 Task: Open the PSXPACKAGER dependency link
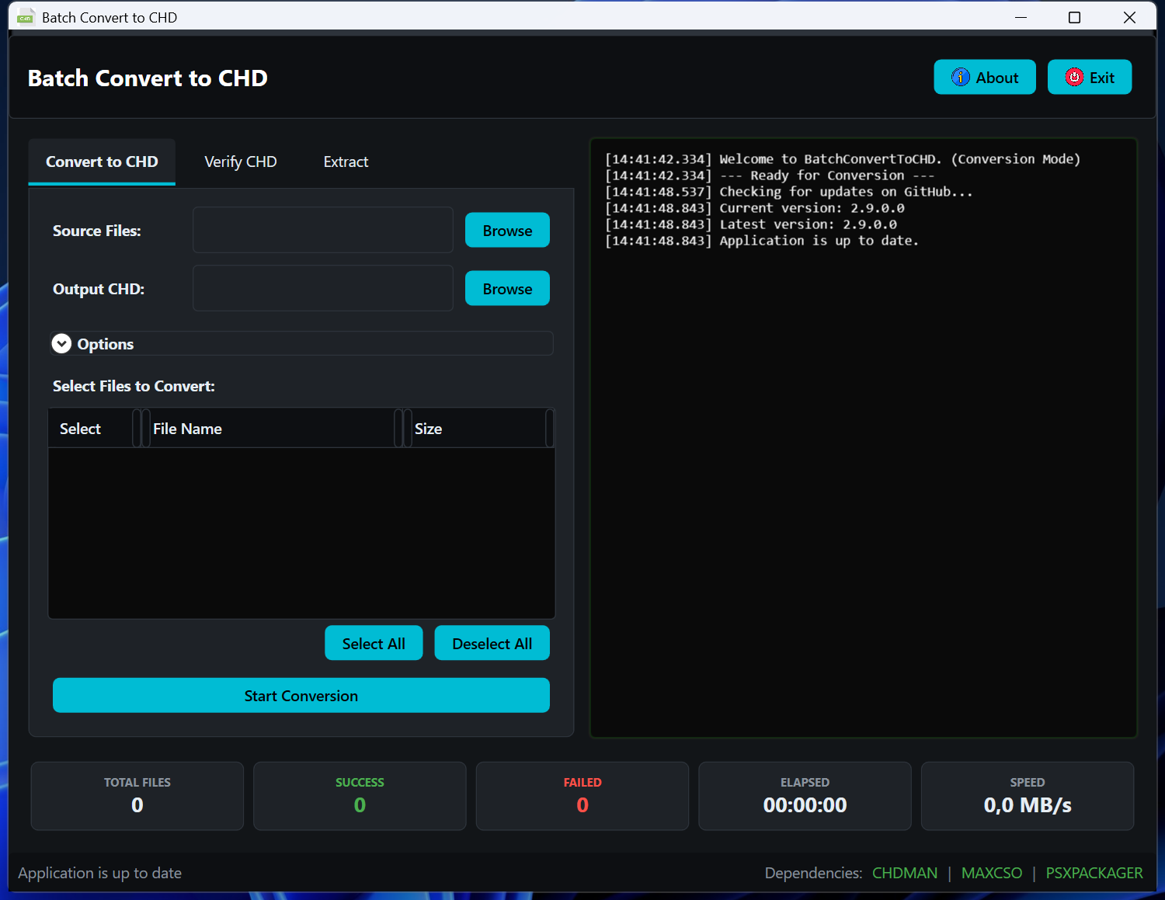click(x=1094, y=873)
